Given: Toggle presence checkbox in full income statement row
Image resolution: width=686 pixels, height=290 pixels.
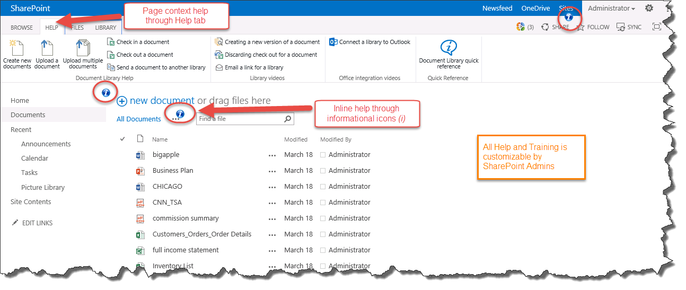Looking at the screenshot, I should (323, 250).
